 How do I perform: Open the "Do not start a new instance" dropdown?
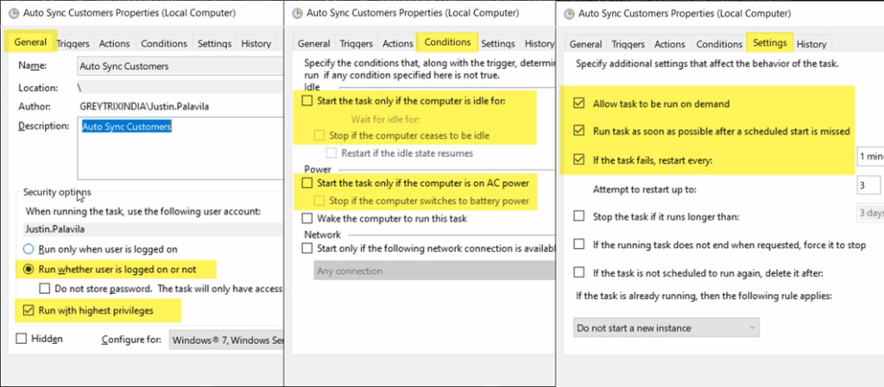[x=666, y=328]
